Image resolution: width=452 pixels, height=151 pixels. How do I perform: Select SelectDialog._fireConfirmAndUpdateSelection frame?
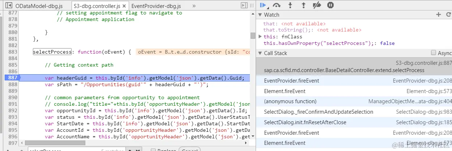coord(354,112)
